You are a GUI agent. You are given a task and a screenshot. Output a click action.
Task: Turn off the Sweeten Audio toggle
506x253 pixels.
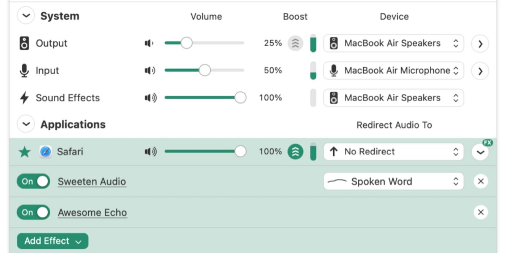33,181
